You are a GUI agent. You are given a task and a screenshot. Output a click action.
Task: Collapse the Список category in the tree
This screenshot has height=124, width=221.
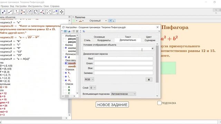[x=64, y=84]
